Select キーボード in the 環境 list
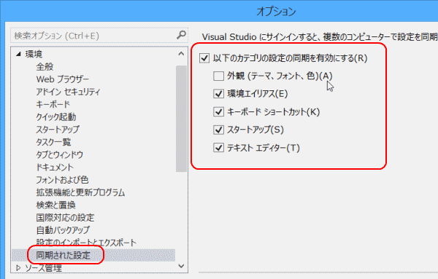 (53, 104)
